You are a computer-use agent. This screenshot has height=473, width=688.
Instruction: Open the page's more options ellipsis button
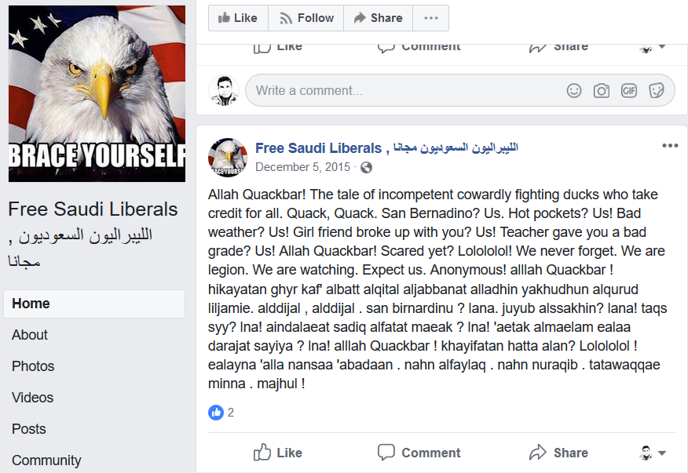(431, 18)
